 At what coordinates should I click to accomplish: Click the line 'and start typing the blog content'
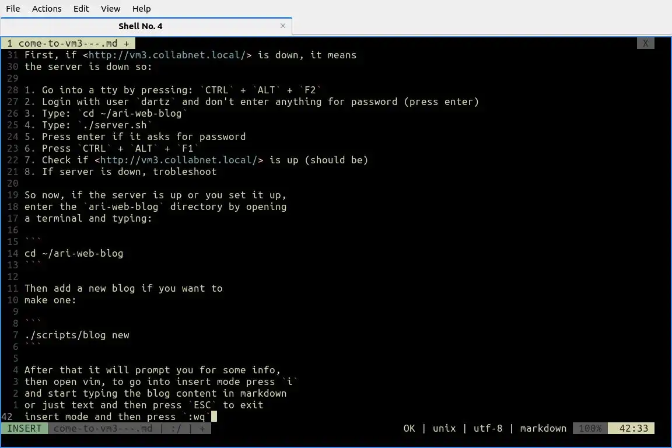click(156, 393)
